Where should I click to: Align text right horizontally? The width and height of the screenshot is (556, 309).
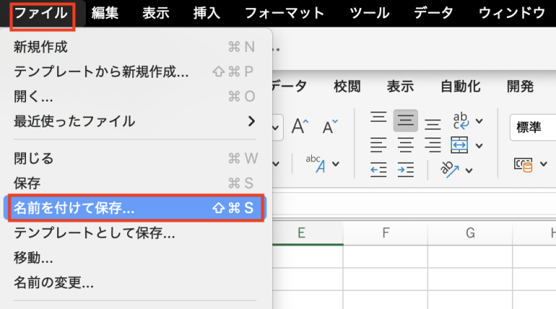pyautogui.click(x=433, y=145)
